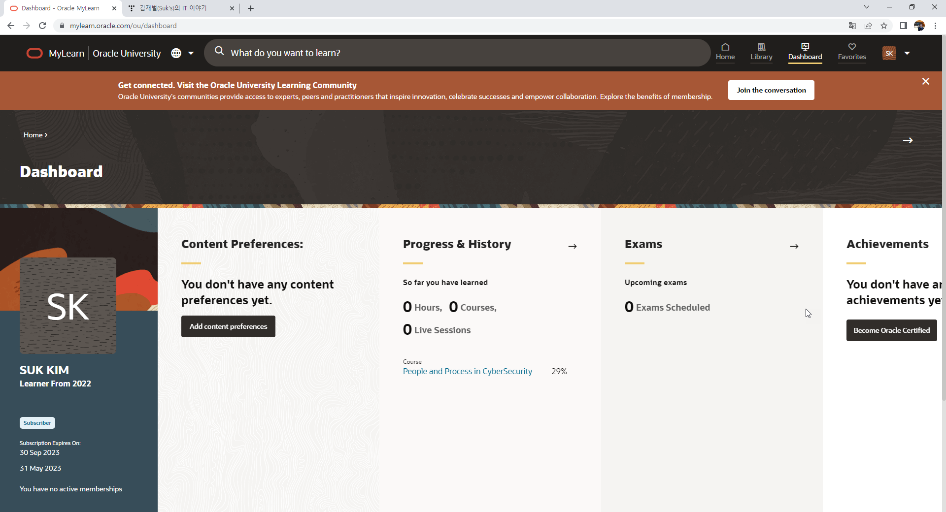Open the Library navigation item
Image resolution: width=946 pixels, height=512 pixels.
click(x=761, y=52)
